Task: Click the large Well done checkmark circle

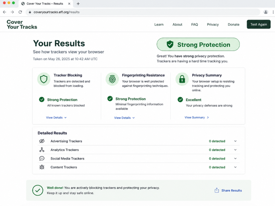Action: (x=38, y=190)
